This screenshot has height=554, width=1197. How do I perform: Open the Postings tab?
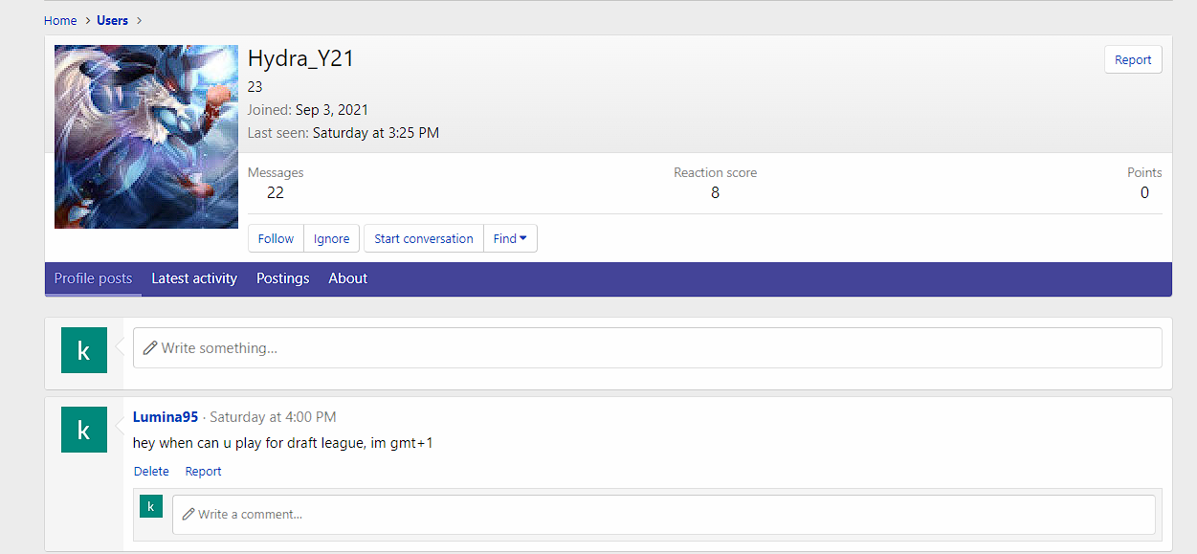tap(282, 278)
